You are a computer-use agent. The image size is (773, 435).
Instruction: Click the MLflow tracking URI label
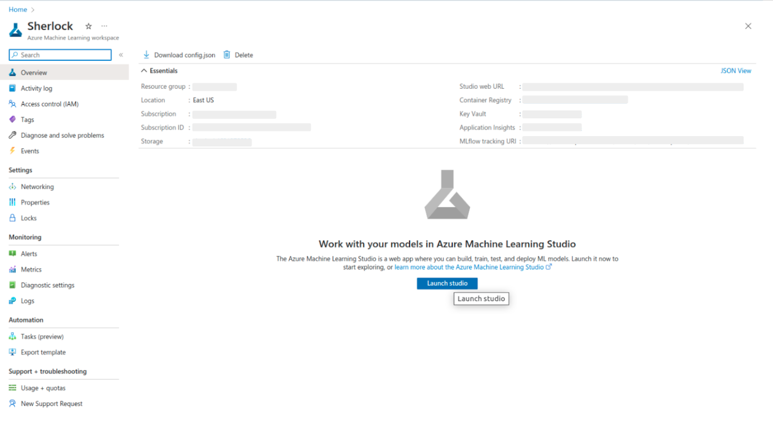tap(488, 141)
